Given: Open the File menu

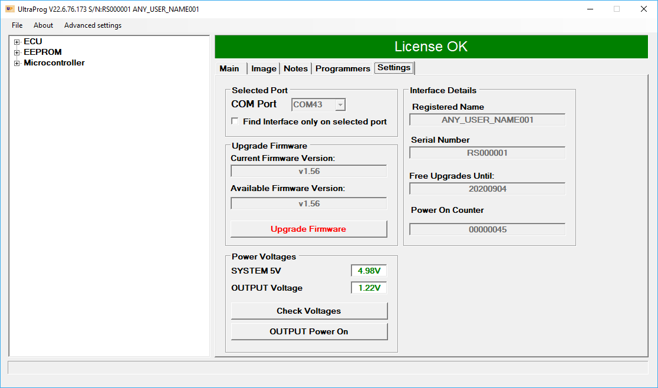Looking at the screenshot, I should [17, 25].
